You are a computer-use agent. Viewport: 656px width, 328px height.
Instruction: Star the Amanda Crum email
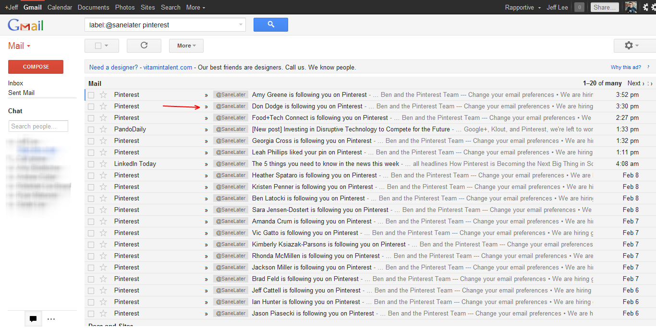point(103,222)
